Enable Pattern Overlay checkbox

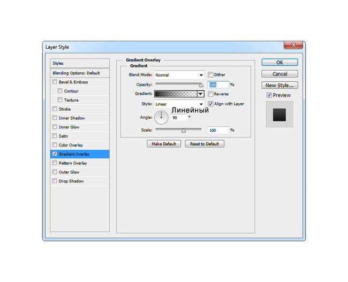point(55,163)
